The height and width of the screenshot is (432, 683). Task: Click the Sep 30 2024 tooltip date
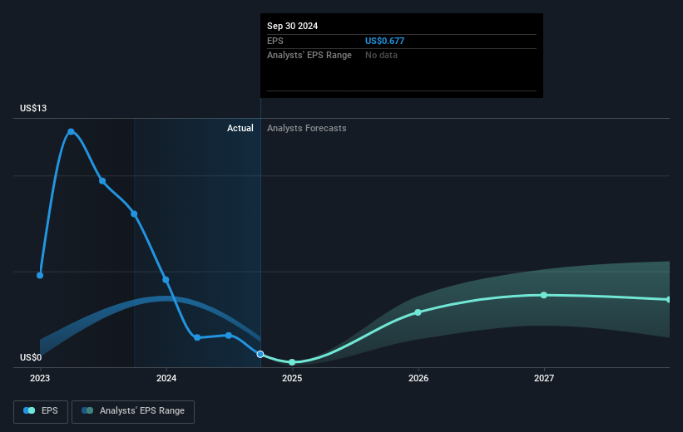click(x=292, y=26)
